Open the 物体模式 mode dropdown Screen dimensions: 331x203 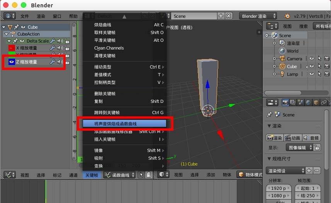tap(250, 175)
